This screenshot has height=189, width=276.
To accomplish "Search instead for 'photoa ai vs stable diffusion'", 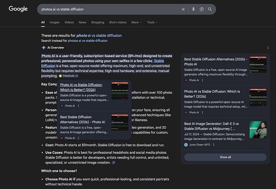I will pos(88,40).
